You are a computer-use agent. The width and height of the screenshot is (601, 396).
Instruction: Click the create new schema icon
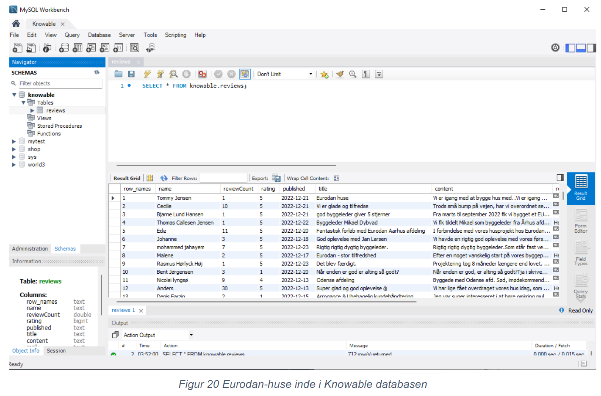[x=64, y=48]
